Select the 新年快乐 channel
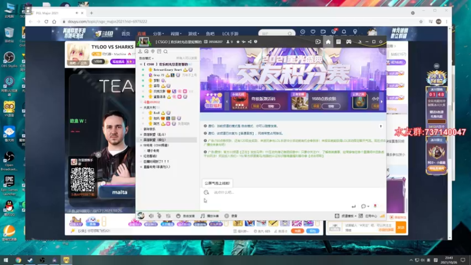The width and height of the screenshot is (471, 265). 150,129
